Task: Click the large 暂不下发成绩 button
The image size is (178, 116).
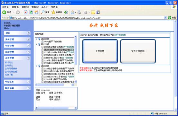Action: (138, 51)
